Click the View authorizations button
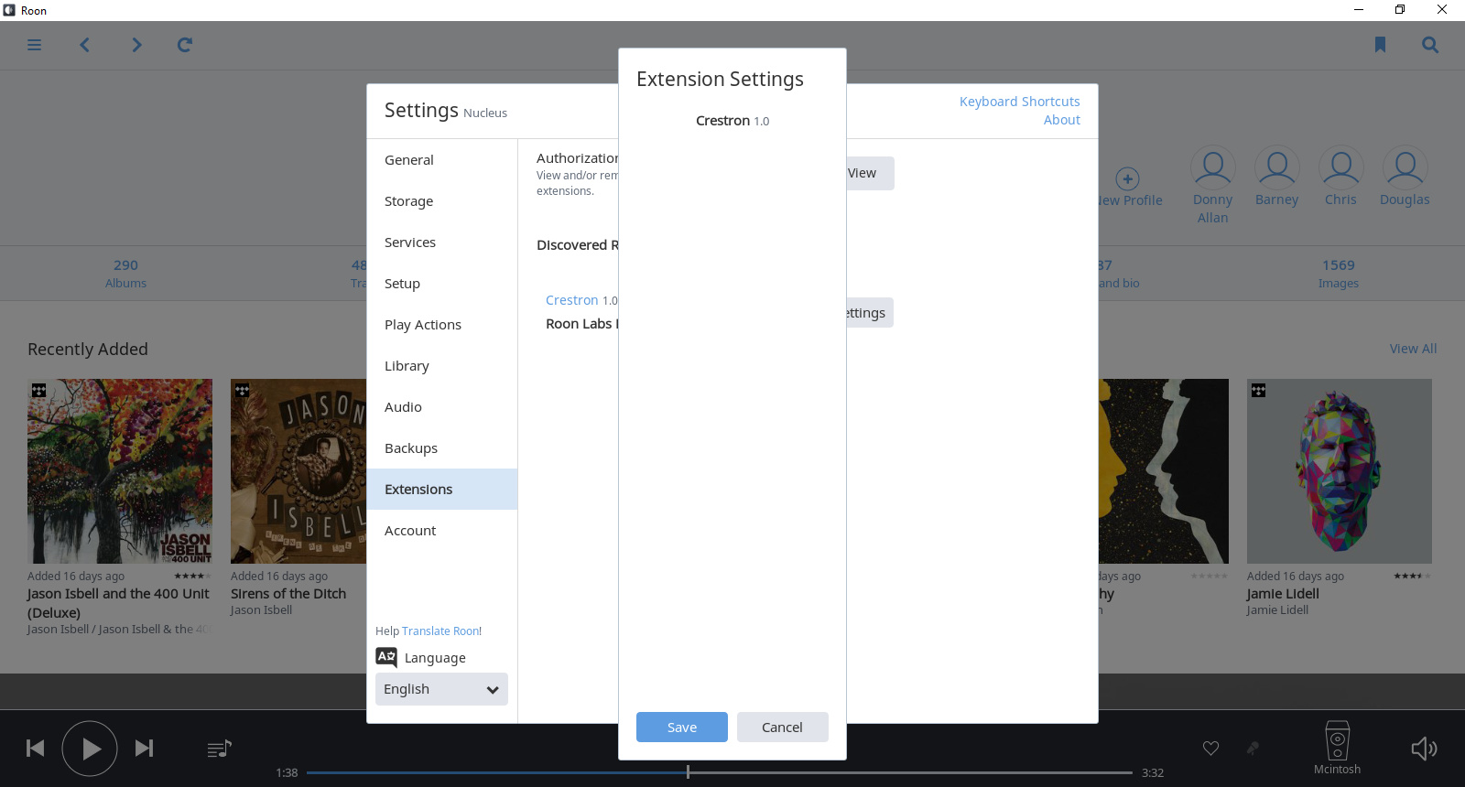 pos(869,173)
